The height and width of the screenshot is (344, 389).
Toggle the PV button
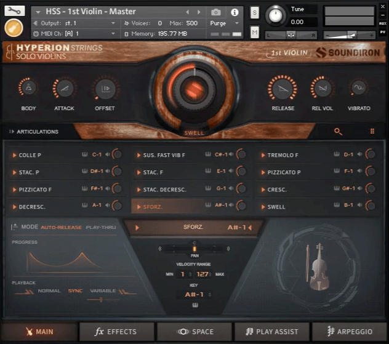383,32
